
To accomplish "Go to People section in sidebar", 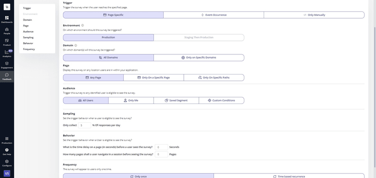I will pyautogui.click(x=7, y=31).
